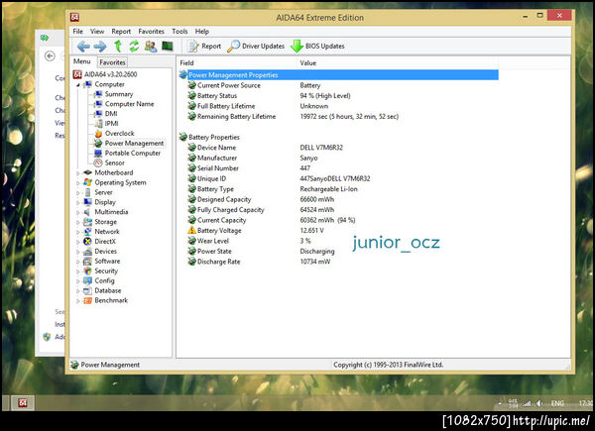Image resolution: width=595 pixels, height=431 pixels.
Task: Expand the Server tree node
Action: point(77,192)
